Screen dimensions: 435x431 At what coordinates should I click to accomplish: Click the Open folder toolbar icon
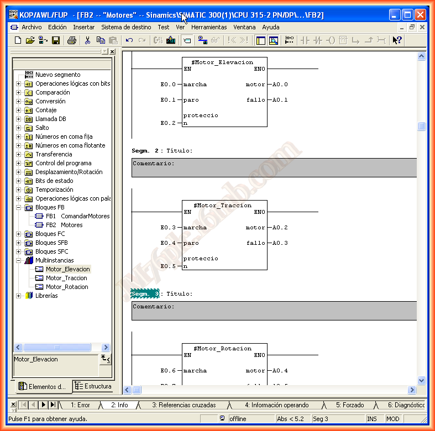(30, 40)
